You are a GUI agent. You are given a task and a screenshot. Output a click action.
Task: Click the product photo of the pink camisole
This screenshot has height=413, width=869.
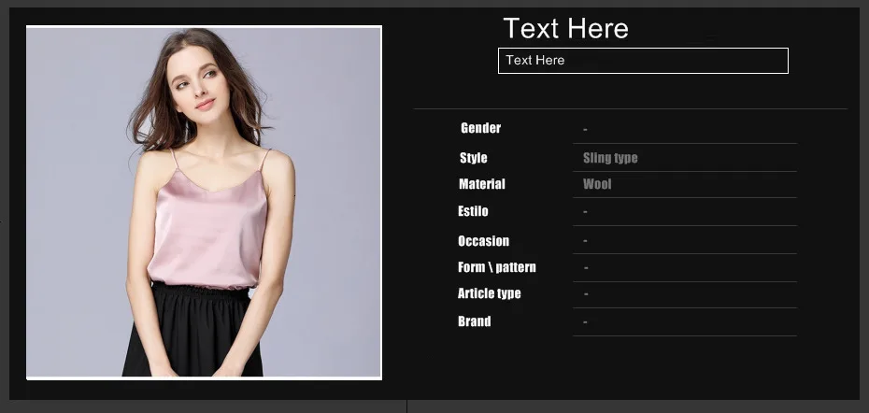tap(204, 203)
